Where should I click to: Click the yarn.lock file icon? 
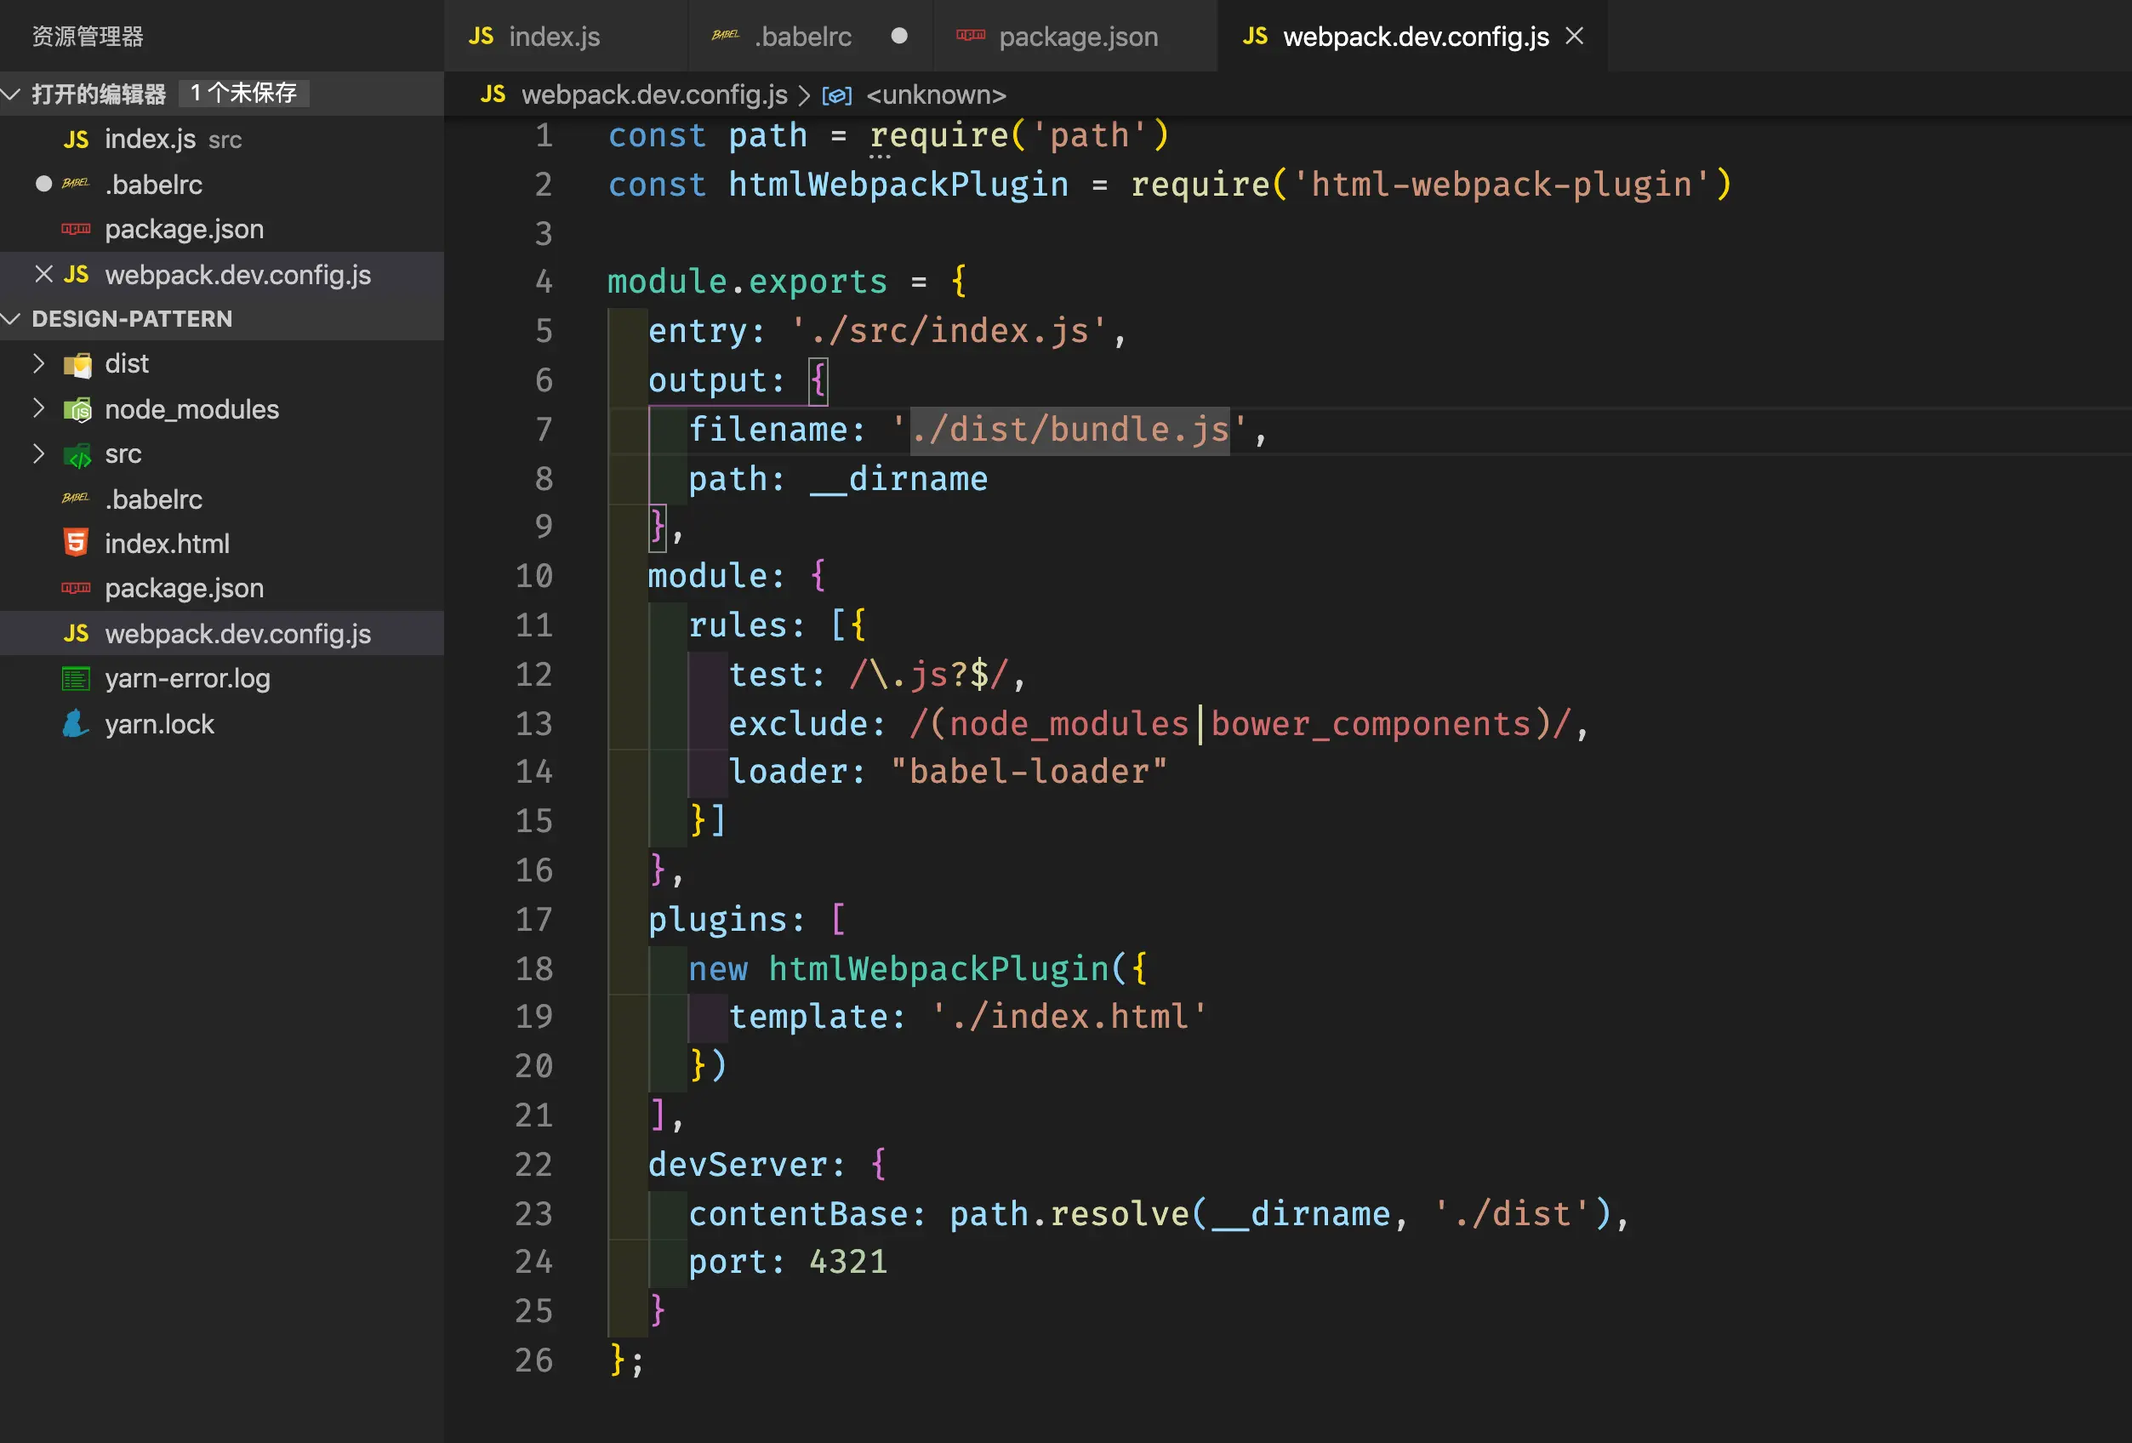[x=75, y=724]
